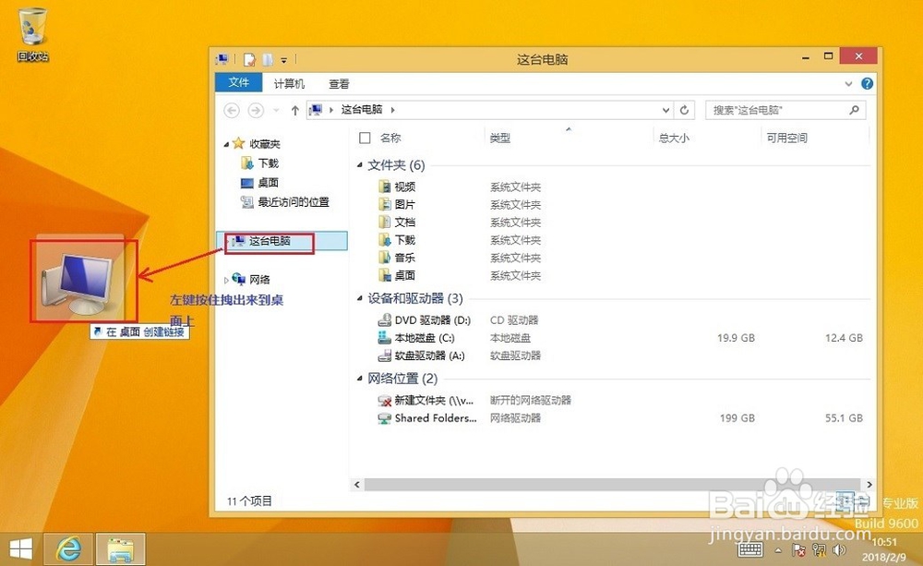Viewport: 923px width, 566px height.
Task: Refresh the current folder view
Action: (684, 109)
